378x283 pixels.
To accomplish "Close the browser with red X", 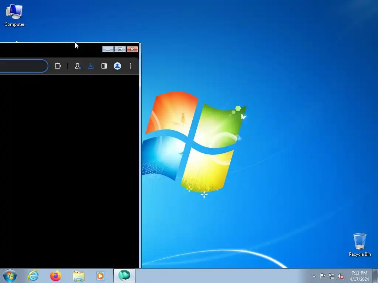I will [133, 49].
